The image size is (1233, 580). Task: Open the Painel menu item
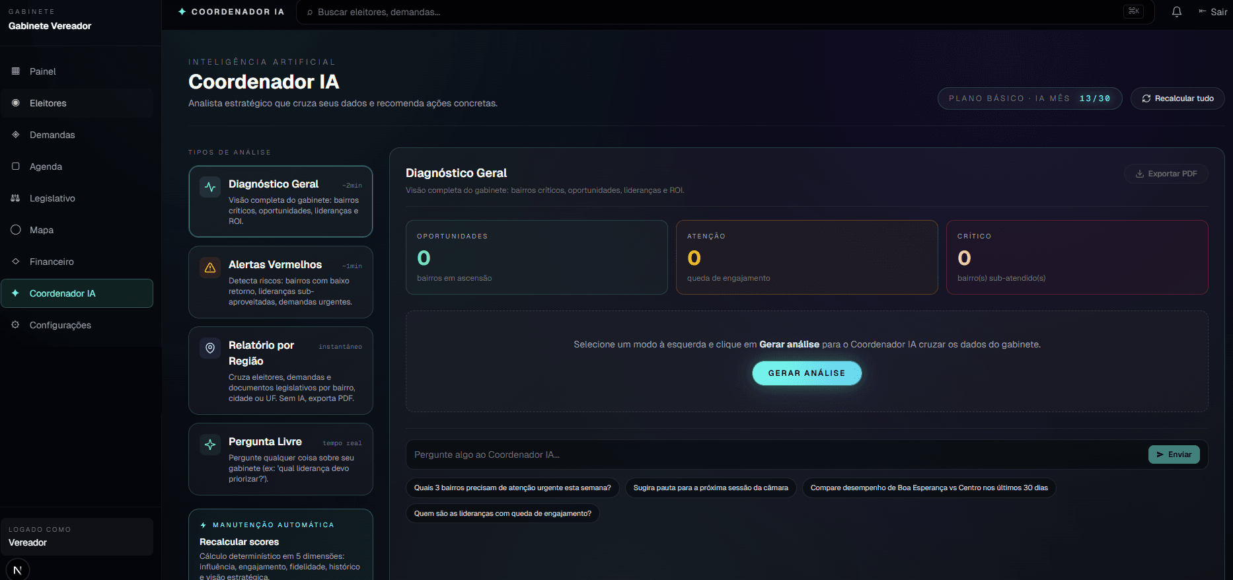(x=77, y=71)
